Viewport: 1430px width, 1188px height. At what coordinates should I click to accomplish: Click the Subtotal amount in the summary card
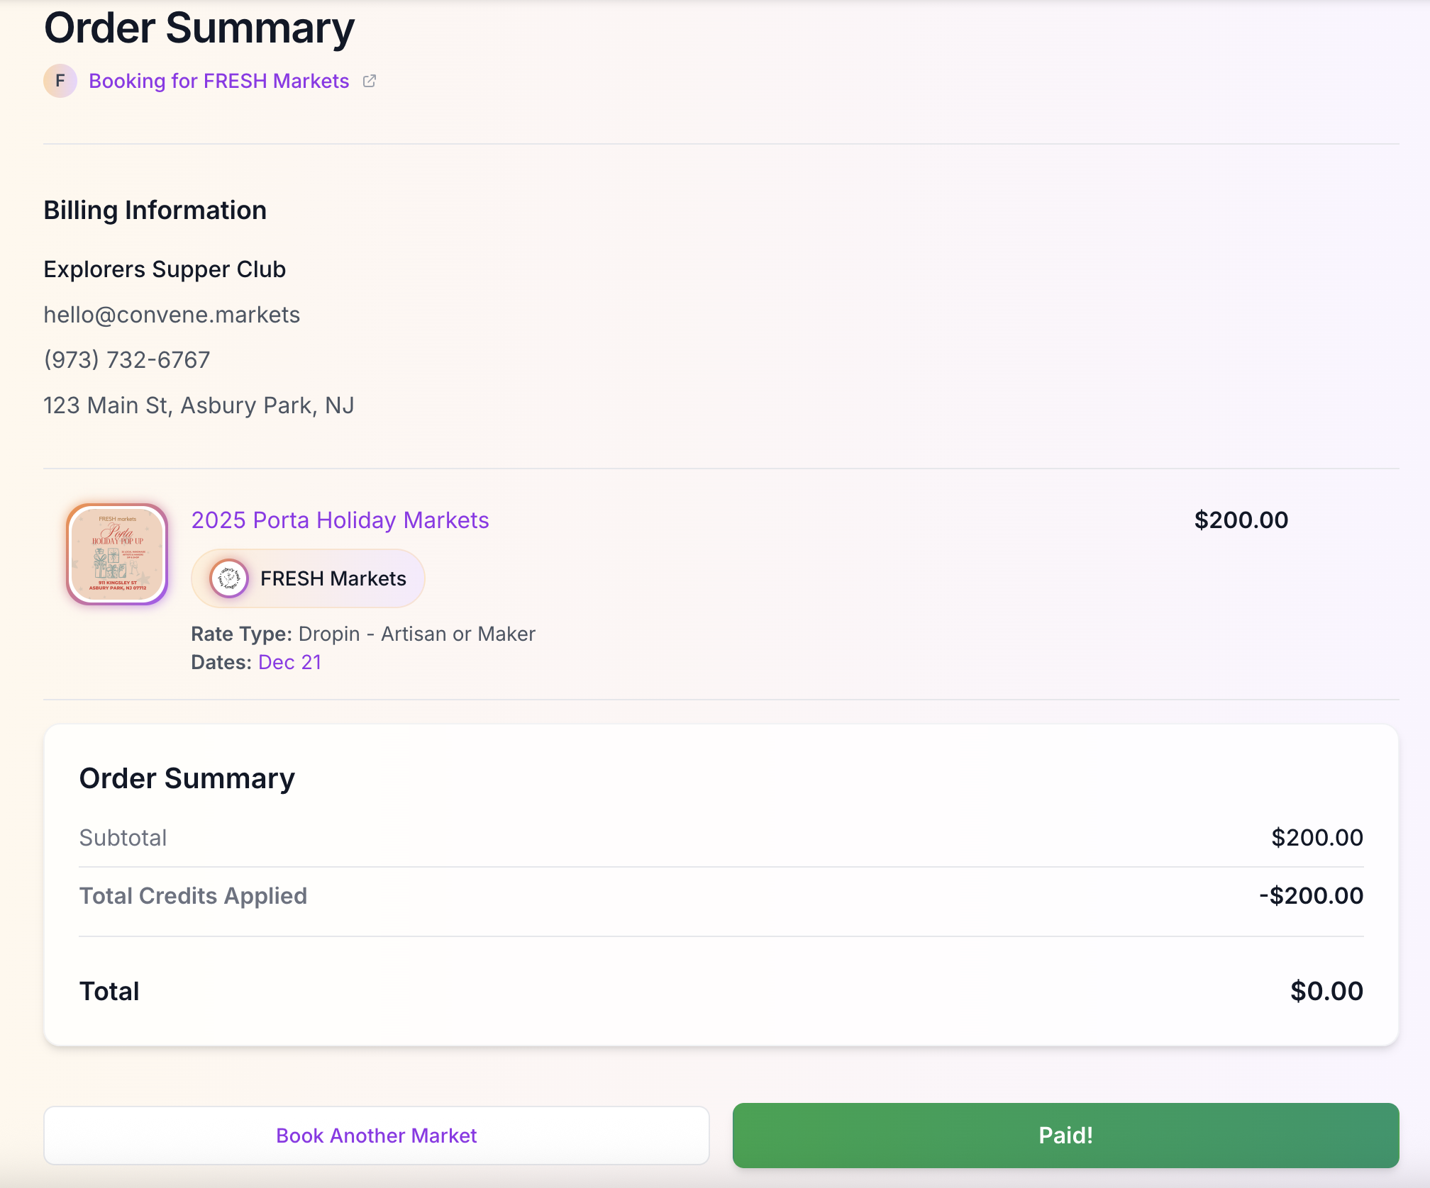[x=1317, y=838]
